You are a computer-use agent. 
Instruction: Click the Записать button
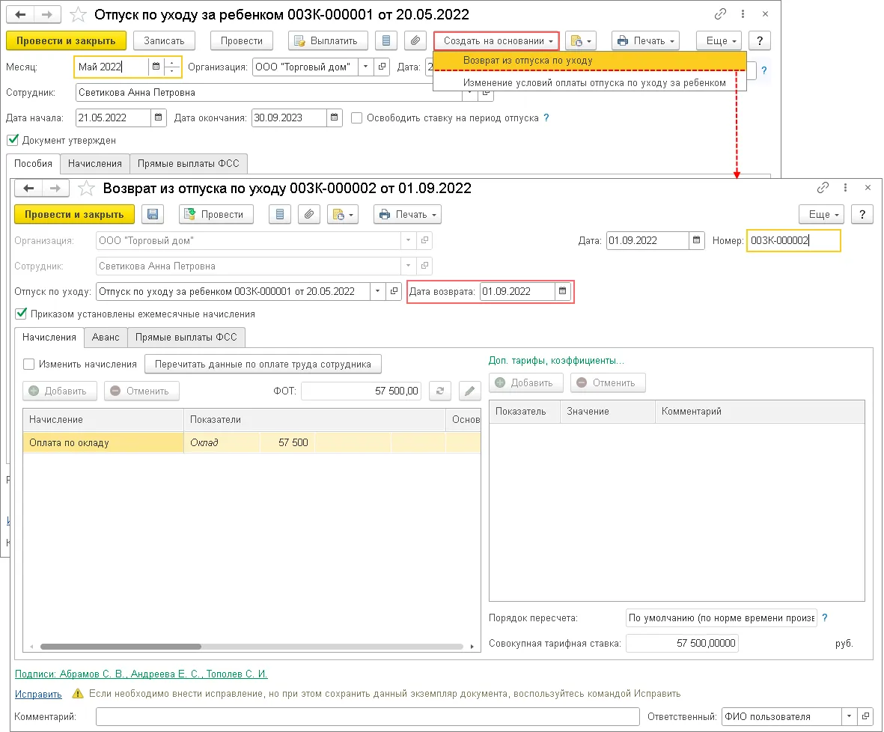coord(164,40)
